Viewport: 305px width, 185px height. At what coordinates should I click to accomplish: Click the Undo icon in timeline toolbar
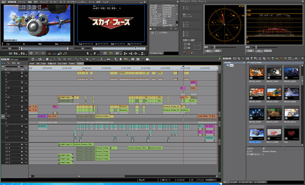87,59
